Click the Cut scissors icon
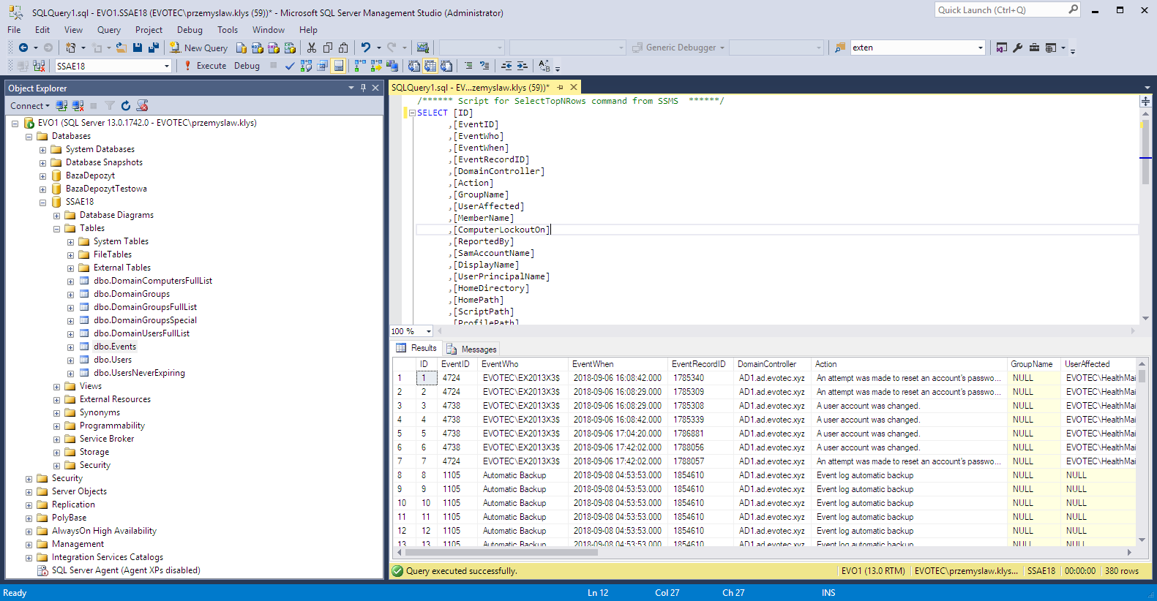The image size is (1157, 601). click(x=312, y=48)
